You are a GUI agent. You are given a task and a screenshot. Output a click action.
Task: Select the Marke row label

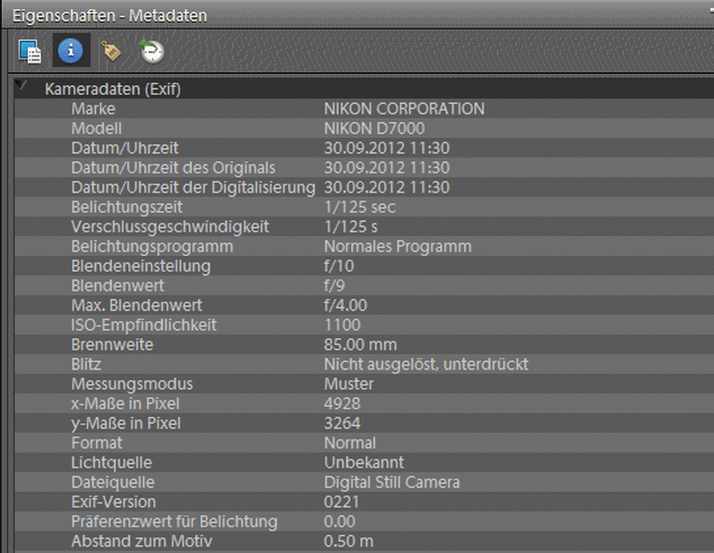tap(93, 109)
